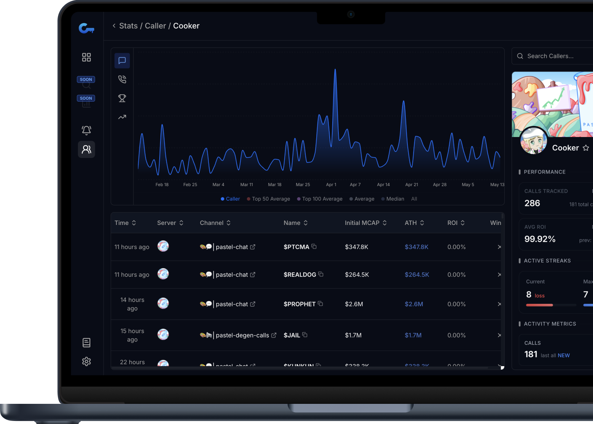Copy the $PTCMA token address icon
This screenshot has height=424, width=593.
click(314, 246)
